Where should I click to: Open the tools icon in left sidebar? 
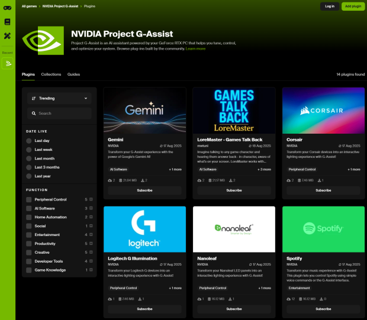tap(7, 36)
